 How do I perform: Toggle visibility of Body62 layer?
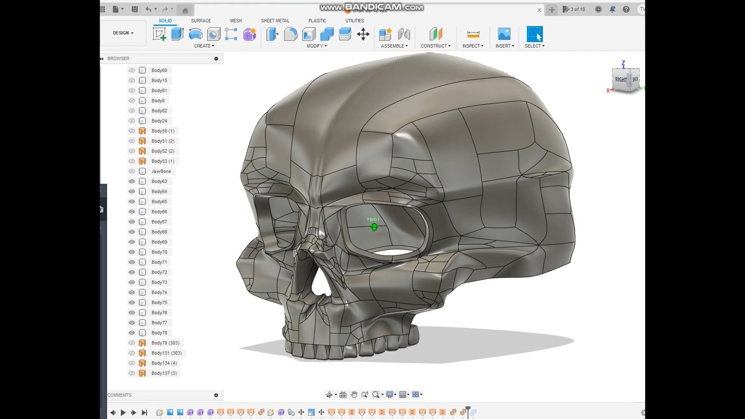(x=132, y=111)
